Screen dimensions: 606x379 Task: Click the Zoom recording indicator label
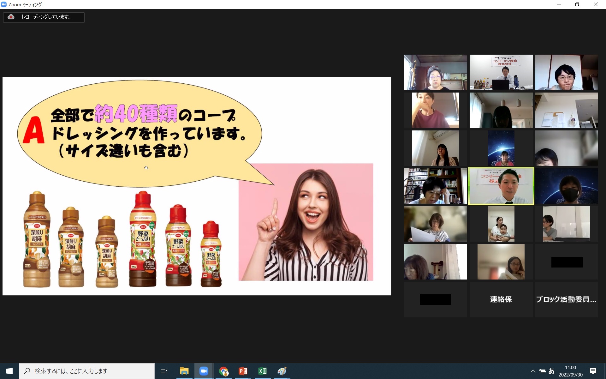pyautogui.click(x=47, y=17)
